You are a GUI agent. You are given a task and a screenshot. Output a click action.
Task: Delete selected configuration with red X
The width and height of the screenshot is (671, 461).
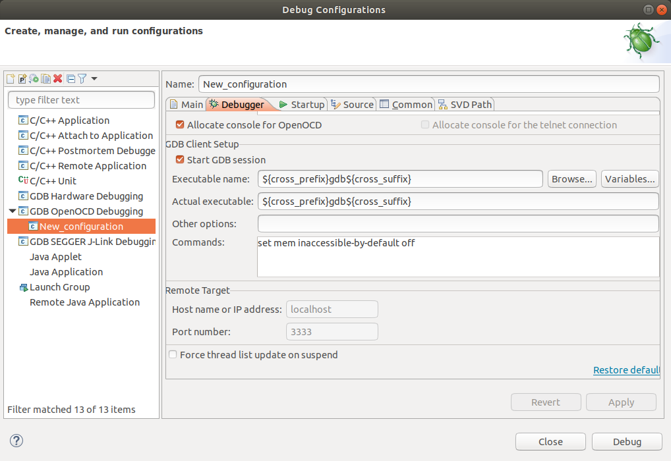(58, 78)
